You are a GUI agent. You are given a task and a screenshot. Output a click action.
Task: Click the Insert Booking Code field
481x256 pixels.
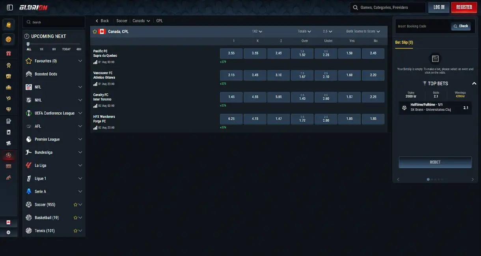[423, 26]
